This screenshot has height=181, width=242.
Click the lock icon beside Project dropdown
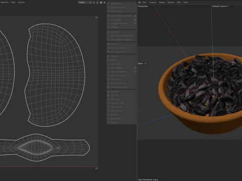click(97, 3)
